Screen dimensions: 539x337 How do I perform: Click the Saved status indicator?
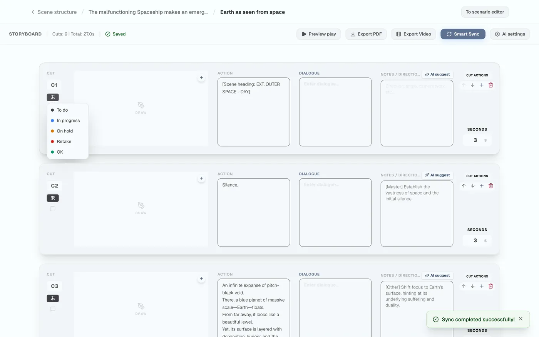[x=115, y=34]
